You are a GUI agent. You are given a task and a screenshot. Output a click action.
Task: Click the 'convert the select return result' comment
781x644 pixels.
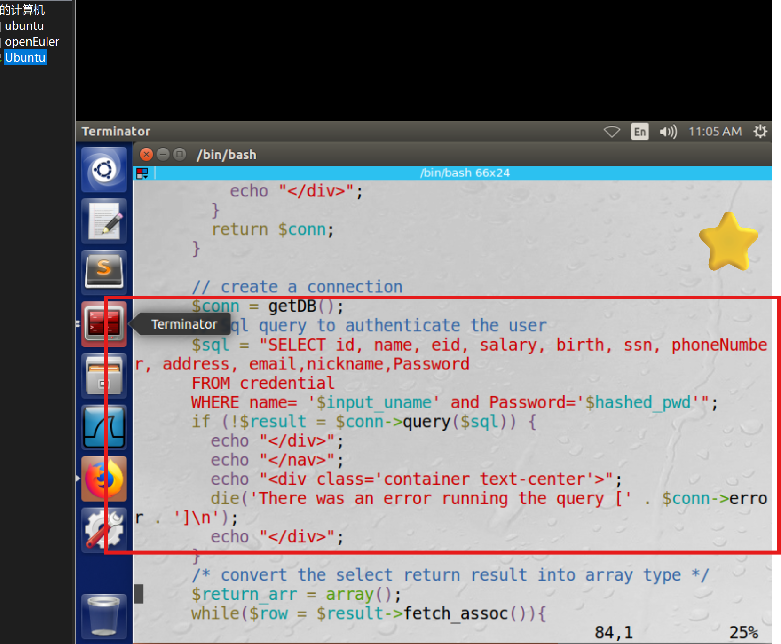(x=450, y=575)
